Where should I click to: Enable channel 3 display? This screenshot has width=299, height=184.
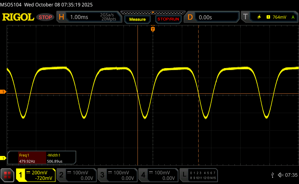(x=117, y=175)
